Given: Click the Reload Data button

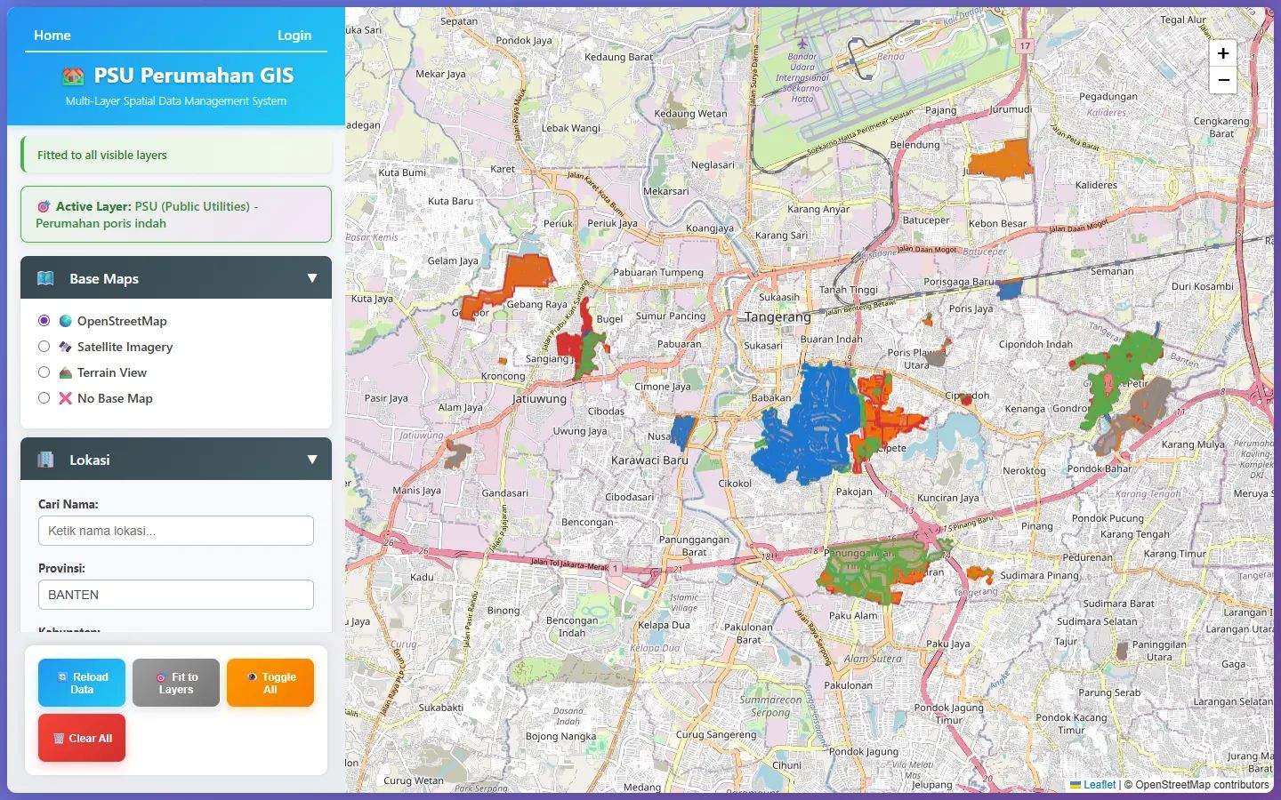Looking at the screenshot, I should click(x=82, y=683).
